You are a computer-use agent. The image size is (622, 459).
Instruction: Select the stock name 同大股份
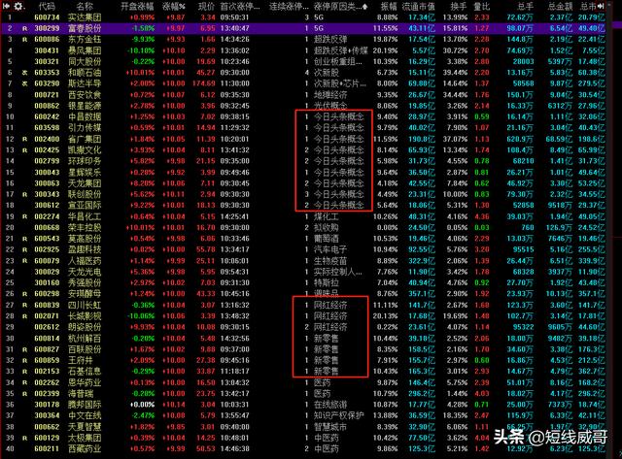coord(85,62)
